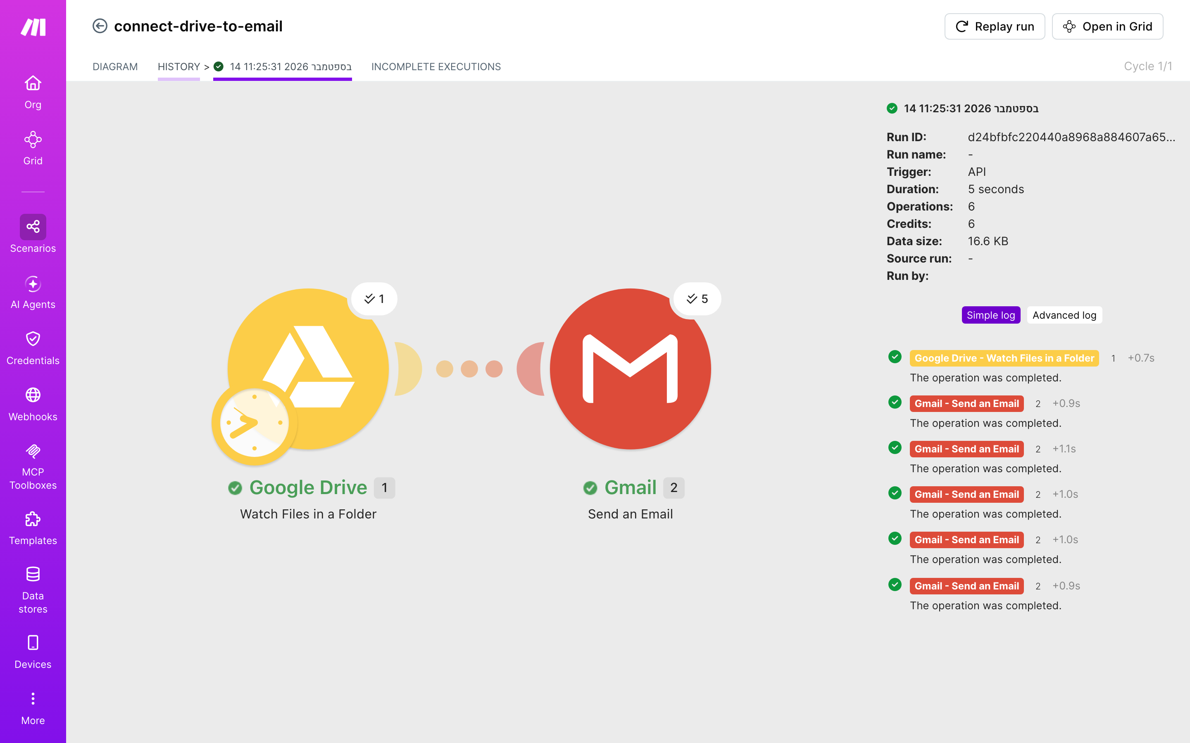Click Gmail - Send an Email log entry at +1.1s
The height and width of the screenshot is (743, 1190).
click(967, 449)
